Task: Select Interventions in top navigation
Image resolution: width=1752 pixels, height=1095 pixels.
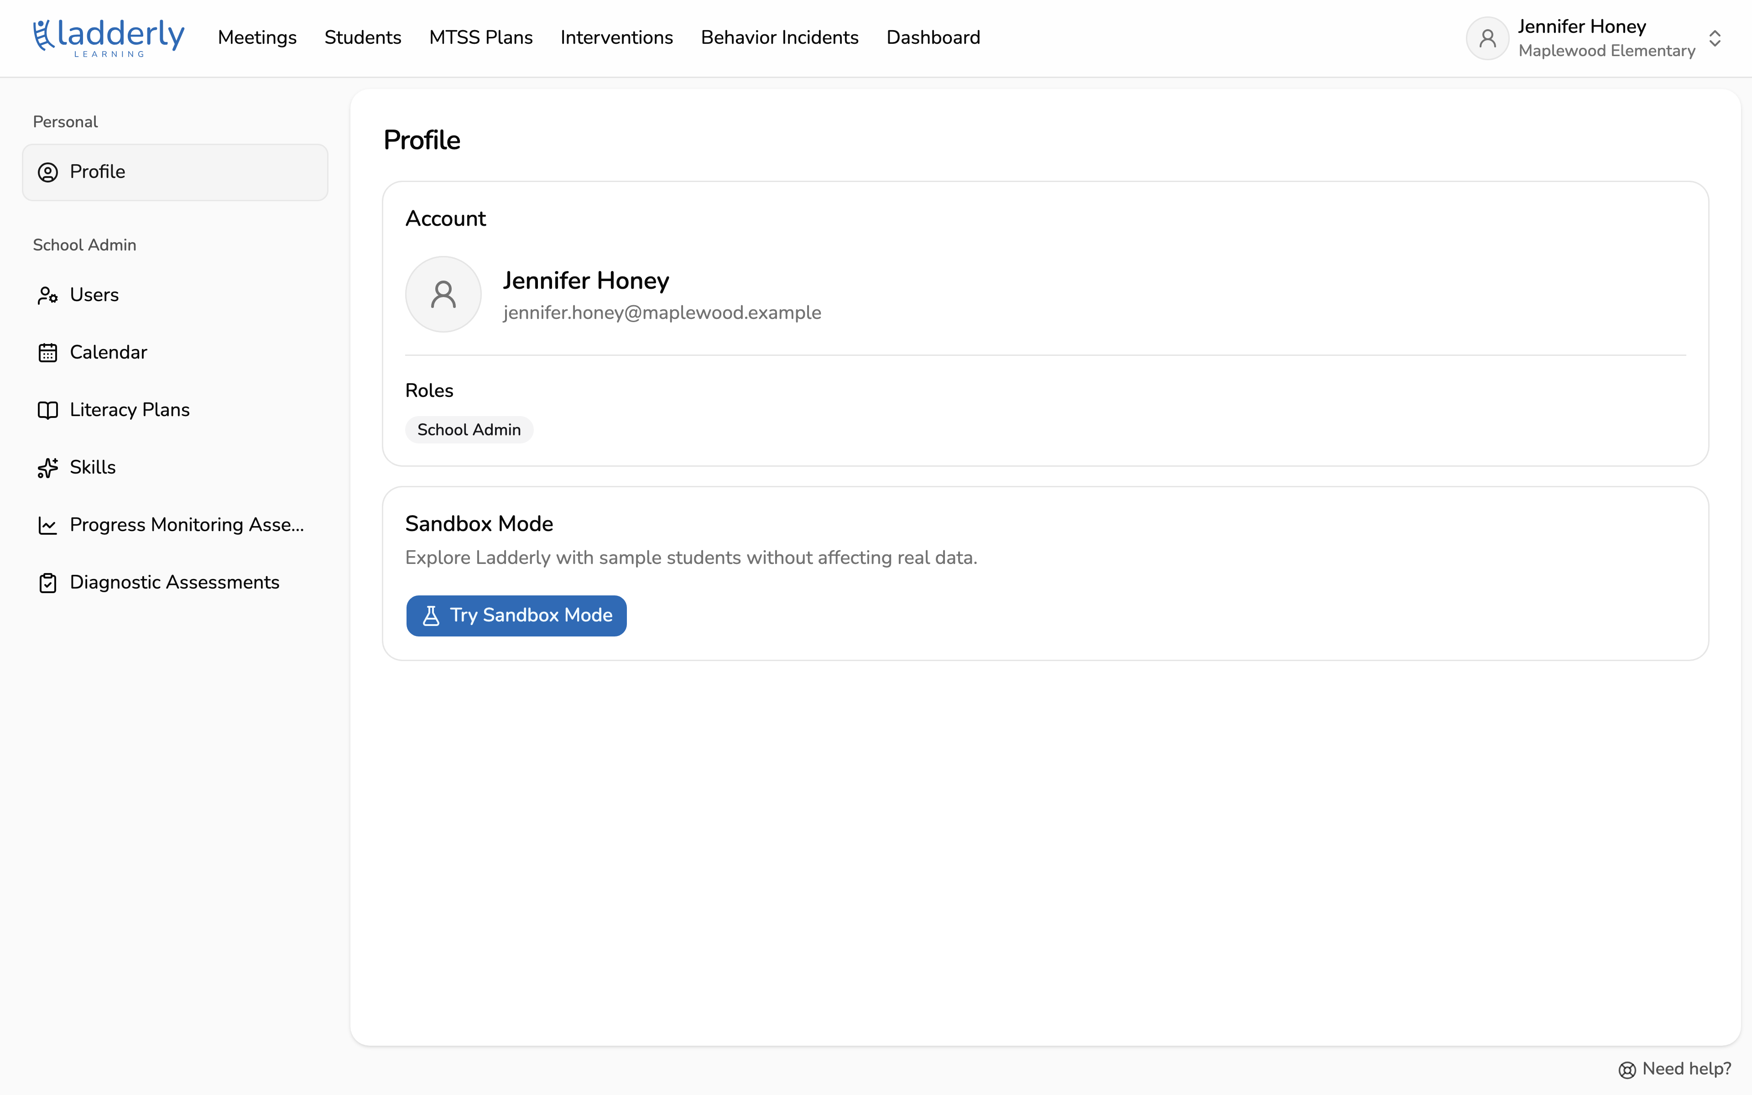Action: (x=616, y=38)
